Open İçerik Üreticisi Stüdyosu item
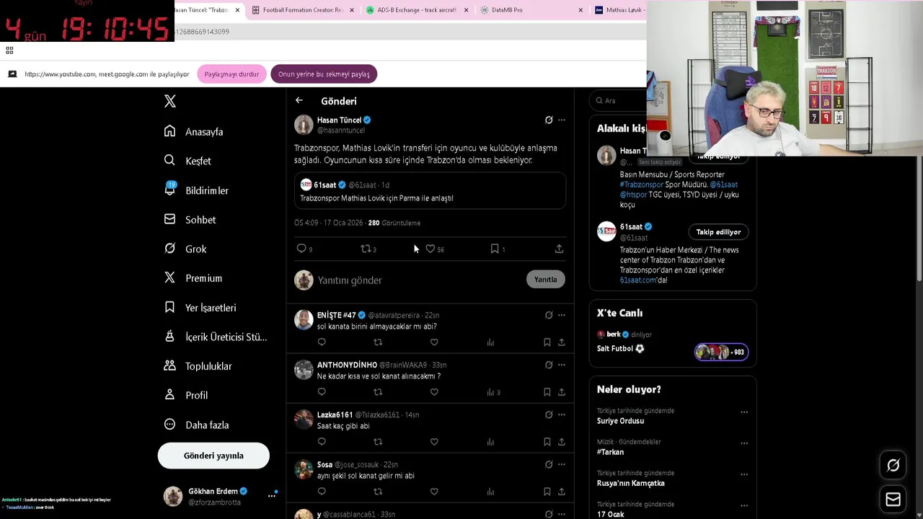This screenshot has width=923, height=519. (x=215, y=337)
